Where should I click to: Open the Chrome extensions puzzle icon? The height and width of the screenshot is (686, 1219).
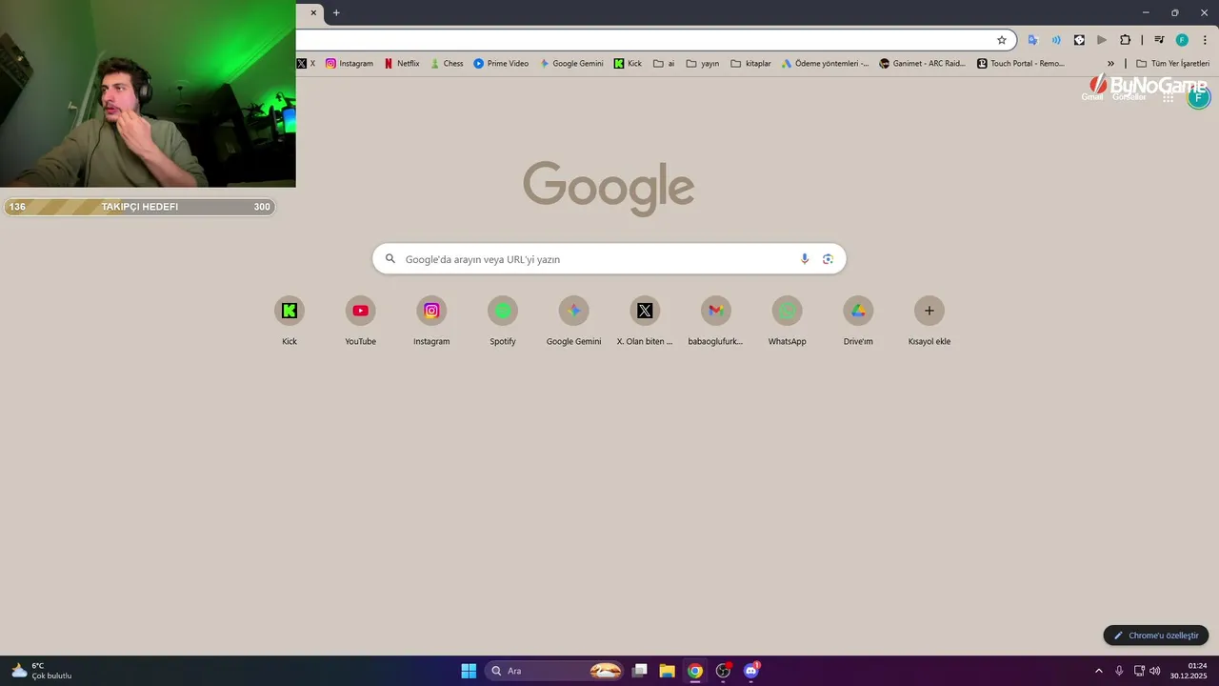(1125, 40)
